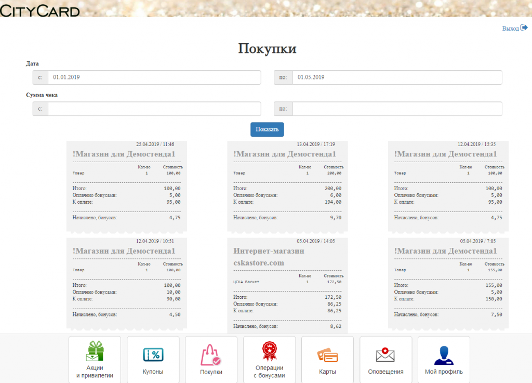Open receipt dated 12.04.2019 / 10:51

coord(127,283)
